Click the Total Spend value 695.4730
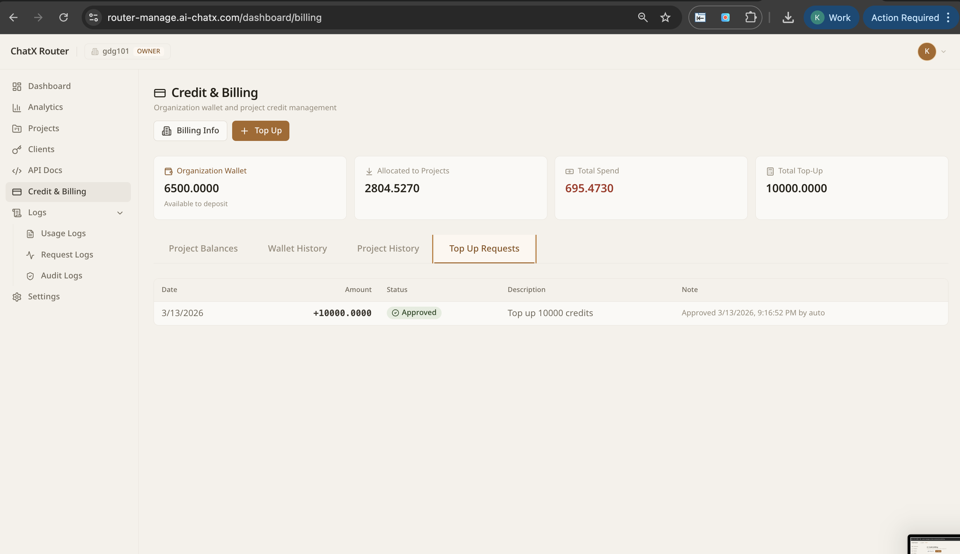 click(589, 188)
